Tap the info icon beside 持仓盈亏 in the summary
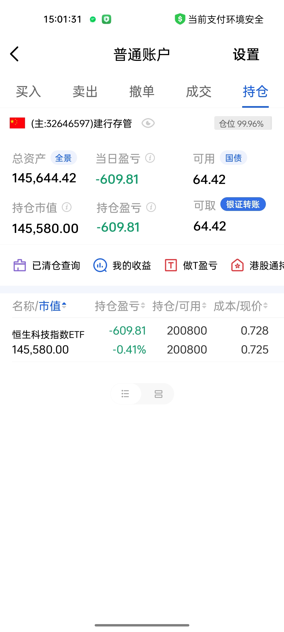The width and height of the screenshot is (284, 632). click(151, 207)
